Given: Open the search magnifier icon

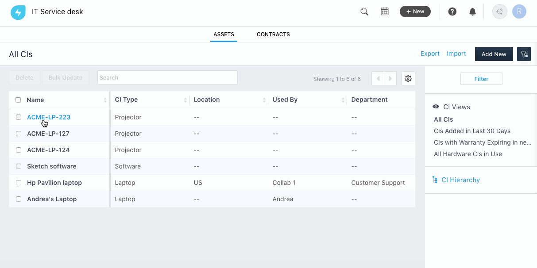Looking at the screenshot, I should (x=364, y=12).
